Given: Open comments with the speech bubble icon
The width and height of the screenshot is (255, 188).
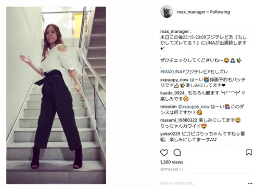Looking at the screenshot, I should 177,153.
